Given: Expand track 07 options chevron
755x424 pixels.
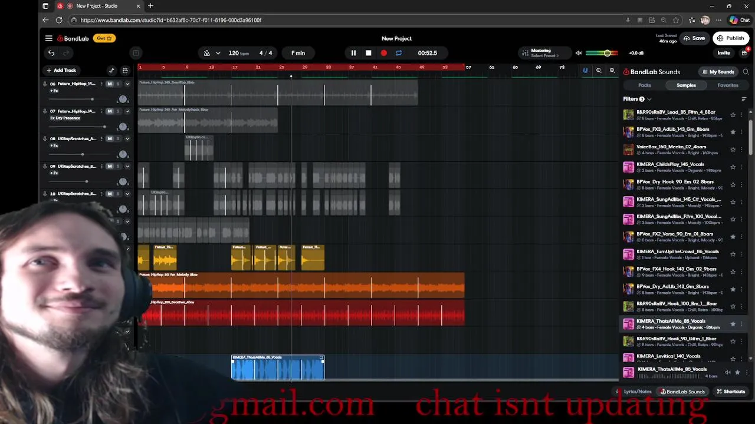Looking at the screenshot, I should pyautogui.click(x=127, y=111).
